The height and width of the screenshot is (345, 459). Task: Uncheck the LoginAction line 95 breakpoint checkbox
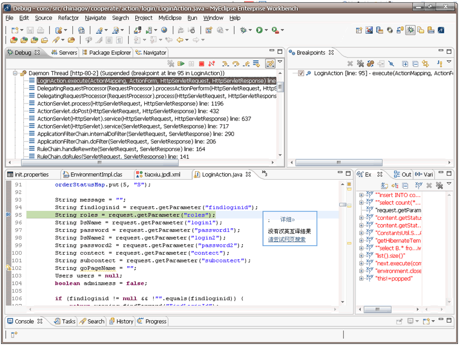point(301,73)
